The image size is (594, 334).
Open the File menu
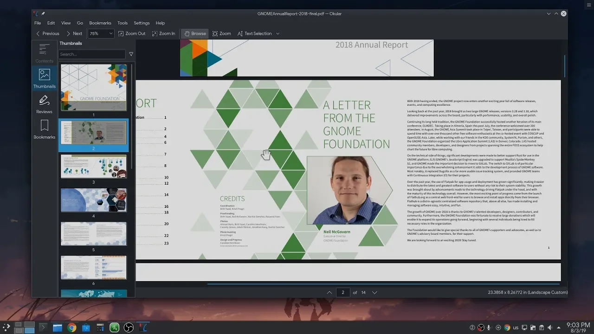click(38, 23)
